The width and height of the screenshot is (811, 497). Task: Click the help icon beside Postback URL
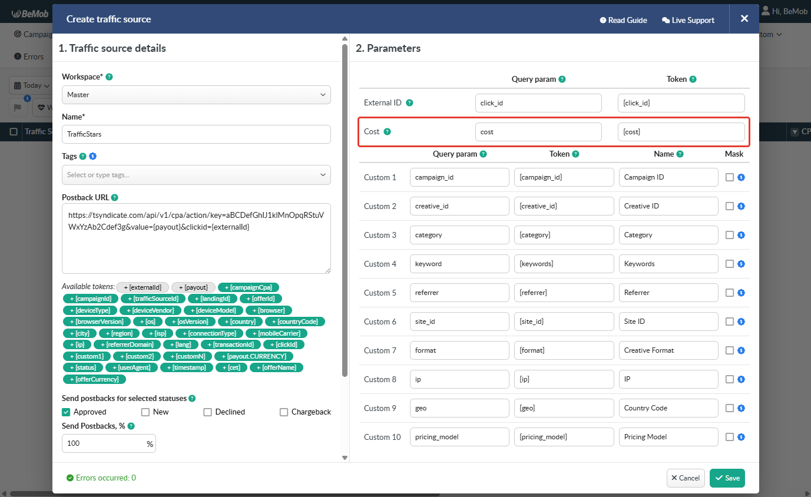point(114,198)
